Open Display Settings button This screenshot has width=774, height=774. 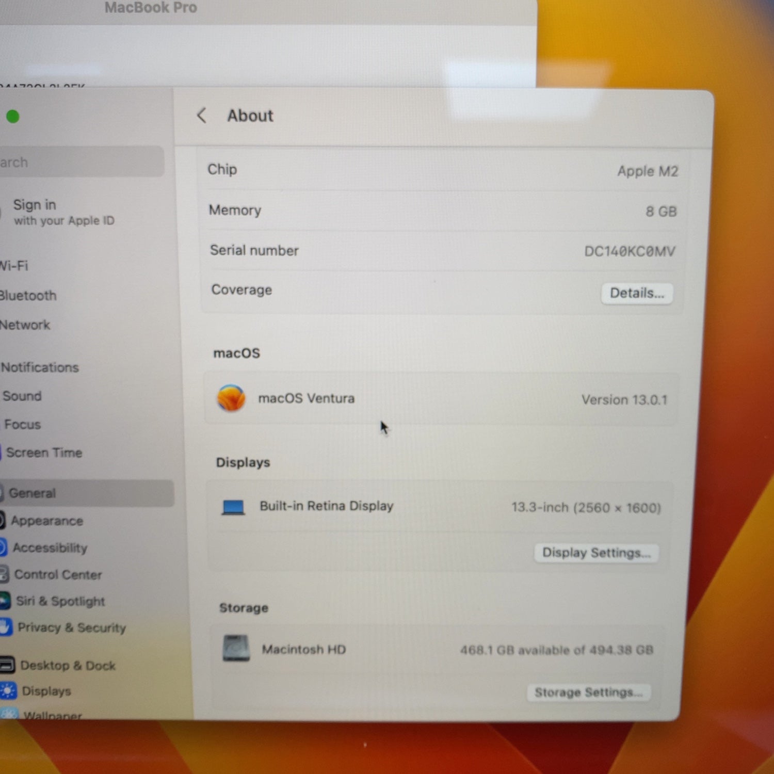(x=596, y=553)
